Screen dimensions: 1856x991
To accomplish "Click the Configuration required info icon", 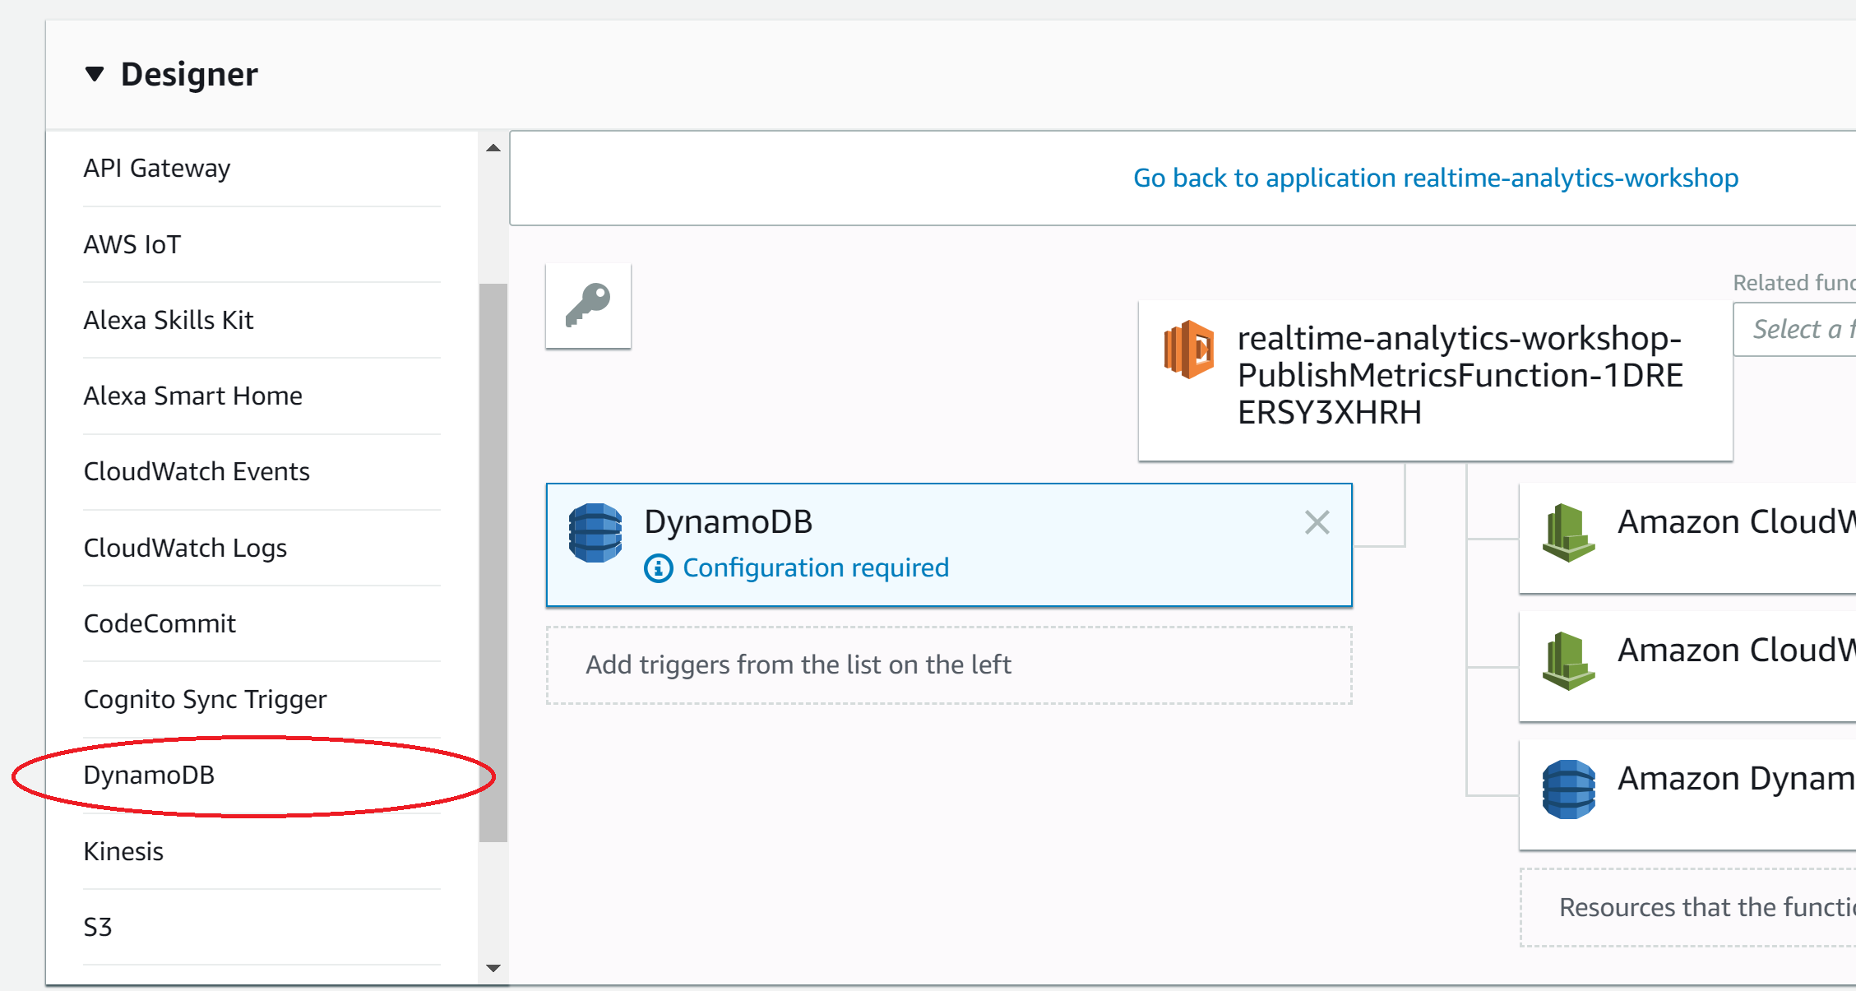I will click(658, 568).
